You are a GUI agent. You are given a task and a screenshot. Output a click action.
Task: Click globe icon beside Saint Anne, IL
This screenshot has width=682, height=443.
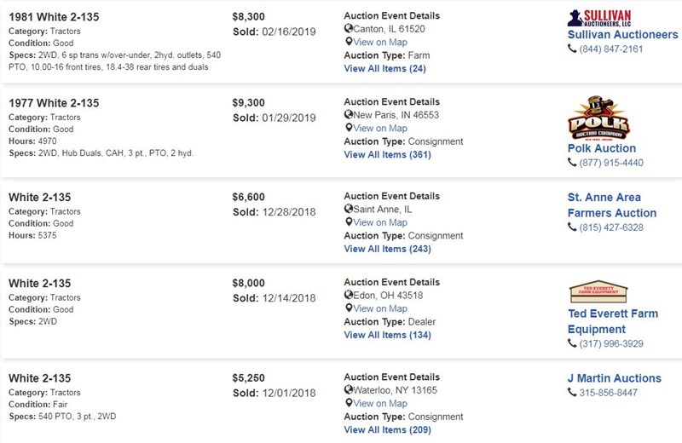point(349,209)
